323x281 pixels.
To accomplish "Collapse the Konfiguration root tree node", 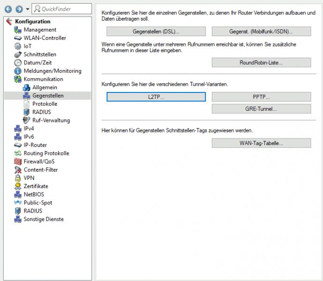I will pos(9,22).
